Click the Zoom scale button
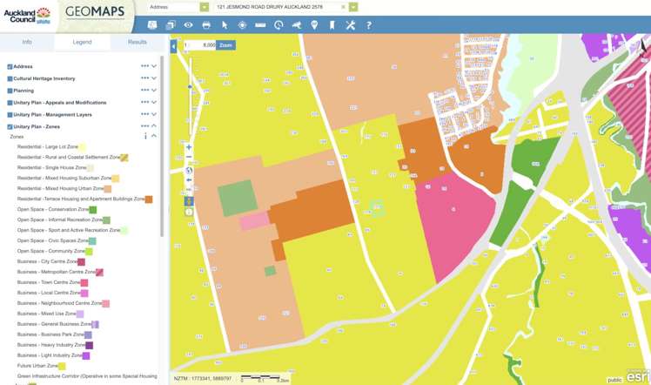The height and width of the screenshot is (385, 651). pyautogui.click(x=225, y=44)
